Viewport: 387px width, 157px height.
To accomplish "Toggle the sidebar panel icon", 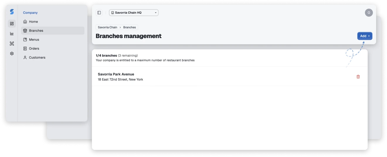I will click(99, 13).
